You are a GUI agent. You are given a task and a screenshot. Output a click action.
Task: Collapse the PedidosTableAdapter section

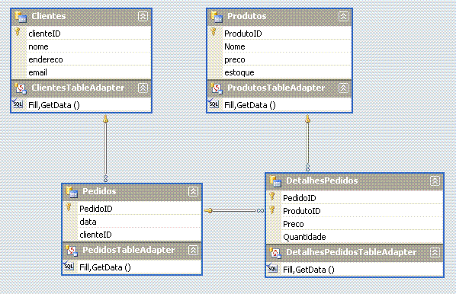(193, 250)
